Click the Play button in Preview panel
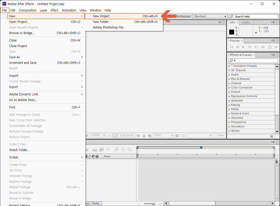 tap(243, 47)
